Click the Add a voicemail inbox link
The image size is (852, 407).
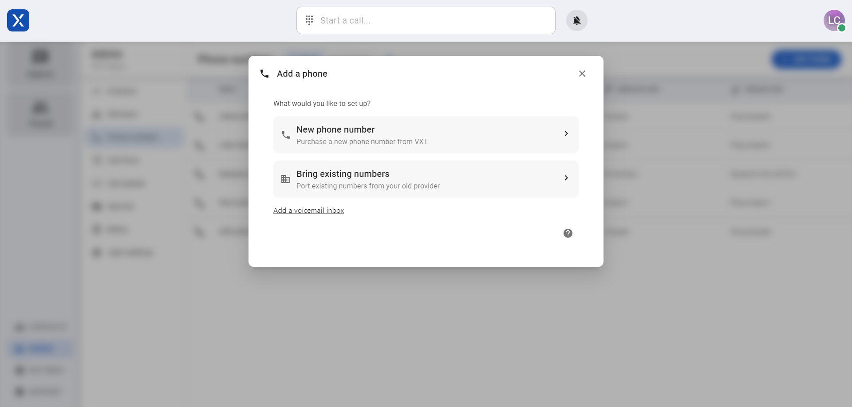click(x=309, y=210)
